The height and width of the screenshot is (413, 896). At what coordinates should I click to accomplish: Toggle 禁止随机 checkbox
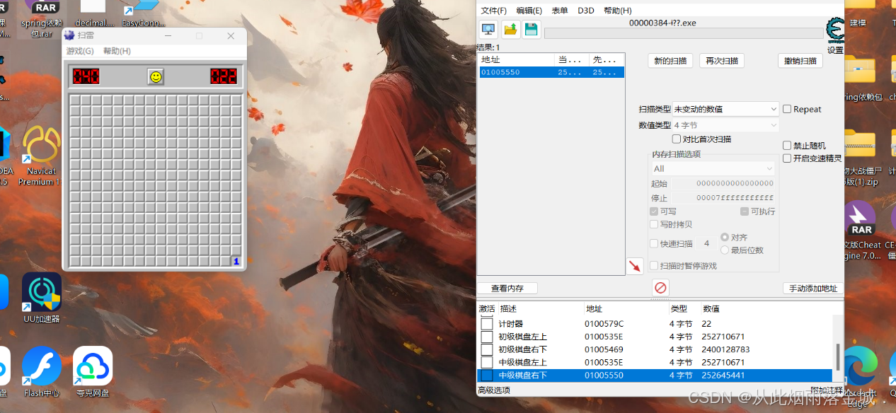tap(787, 145)
